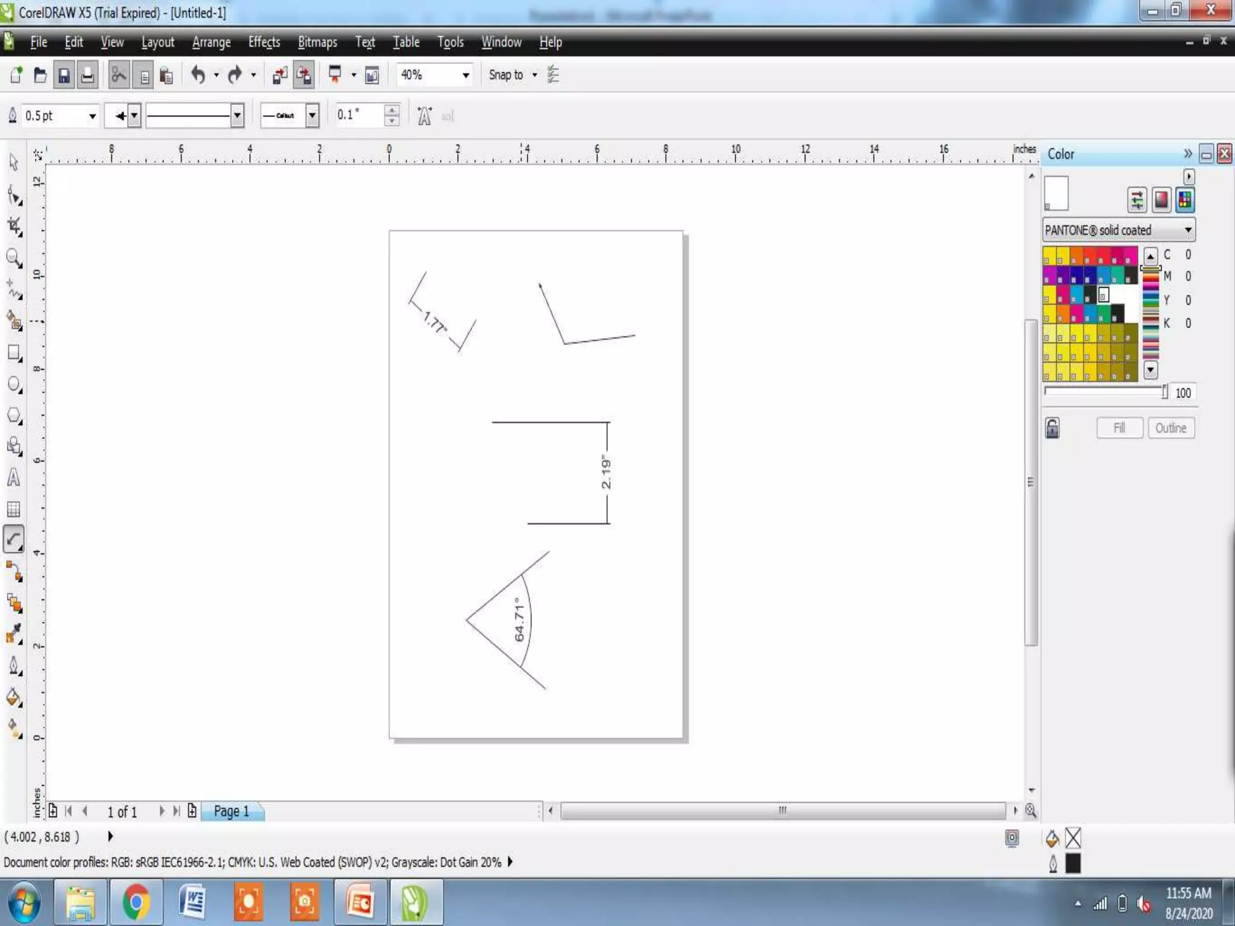
Task: Expand the PANTONE solid coated dropdown
Action: click(x=1187, y=230)
